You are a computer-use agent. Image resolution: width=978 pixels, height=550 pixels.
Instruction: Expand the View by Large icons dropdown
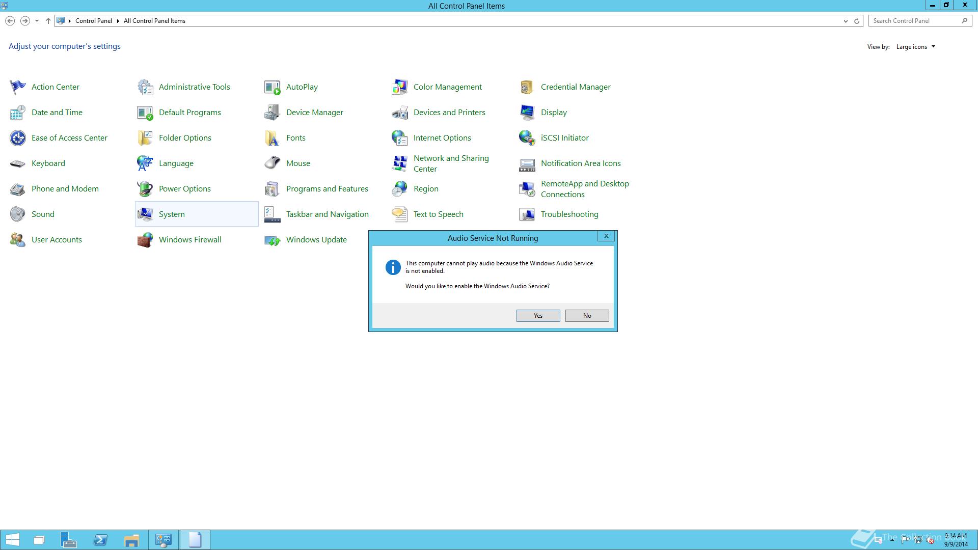(915, 47)
